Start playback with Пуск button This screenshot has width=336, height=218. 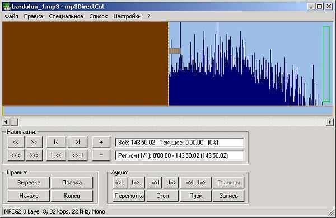195,196
